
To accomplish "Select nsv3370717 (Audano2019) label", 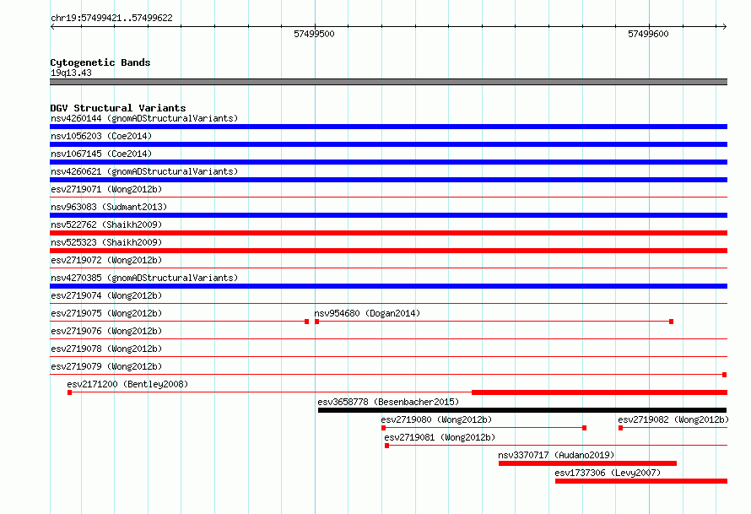I will 556,455.
